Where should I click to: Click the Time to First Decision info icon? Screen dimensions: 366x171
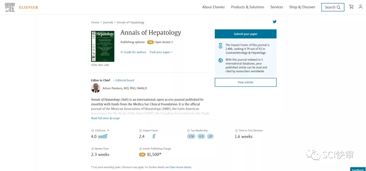point(236,131)
